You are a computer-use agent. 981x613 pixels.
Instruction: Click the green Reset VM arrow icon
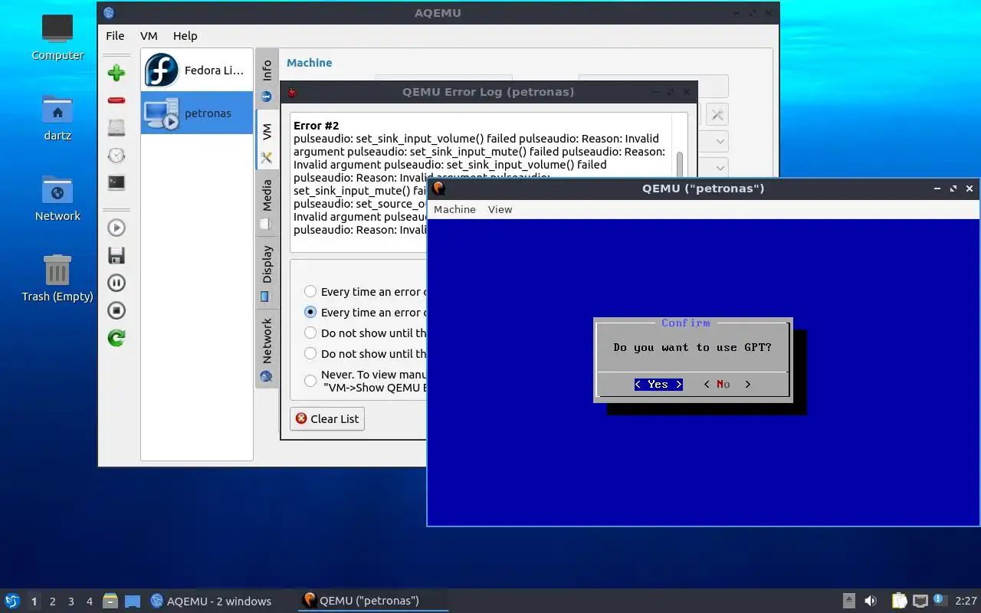[x=116, y=338]
